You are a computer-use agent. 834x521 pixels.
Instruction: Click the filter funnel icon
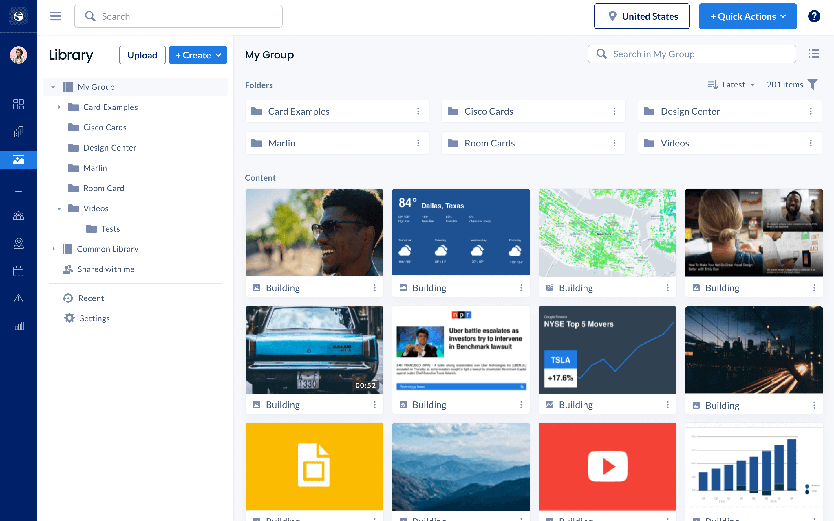pyautogui.click(x=813, y=85)
